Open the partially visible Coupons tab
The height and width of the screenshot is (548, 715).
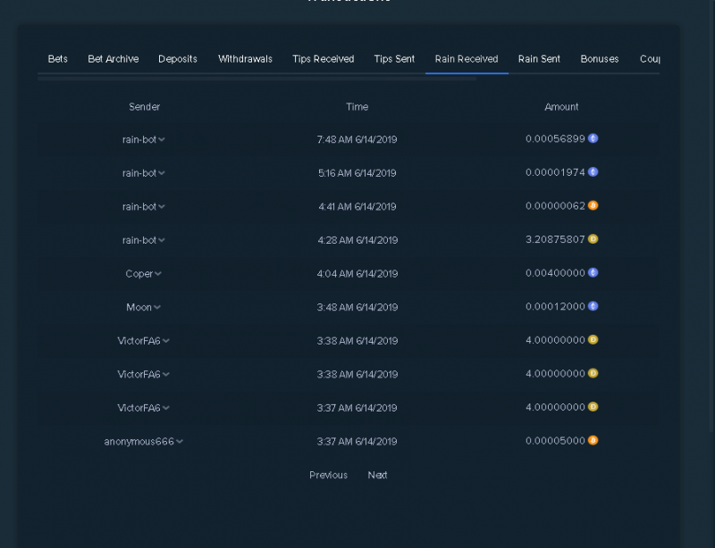[x=650, y=59]
